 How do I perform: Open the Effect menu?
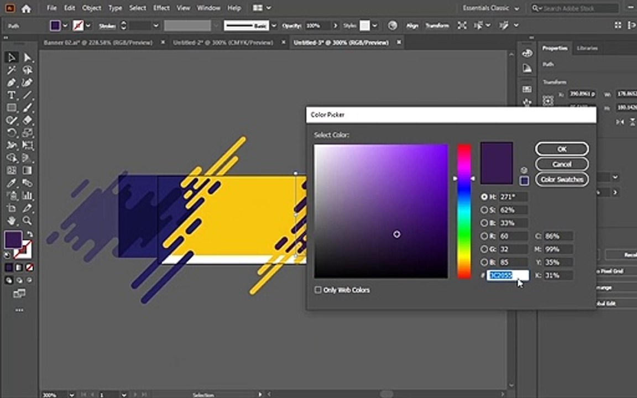click(161, 8)
